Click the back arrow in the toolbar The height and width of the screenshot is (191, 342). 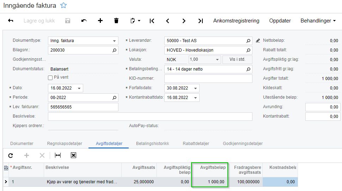coord(11,21)
